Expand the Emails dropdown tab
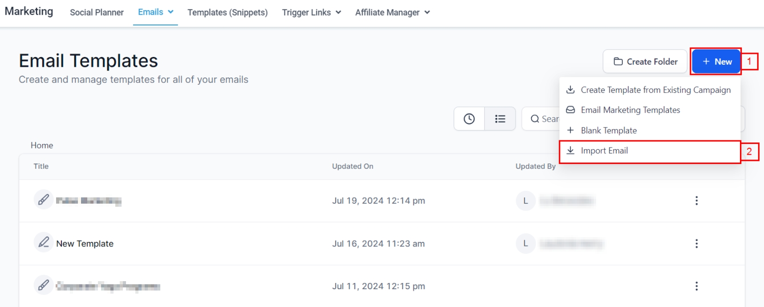This screenshot has height=307, width=764. pyautogui.click(x=155, y=12)
